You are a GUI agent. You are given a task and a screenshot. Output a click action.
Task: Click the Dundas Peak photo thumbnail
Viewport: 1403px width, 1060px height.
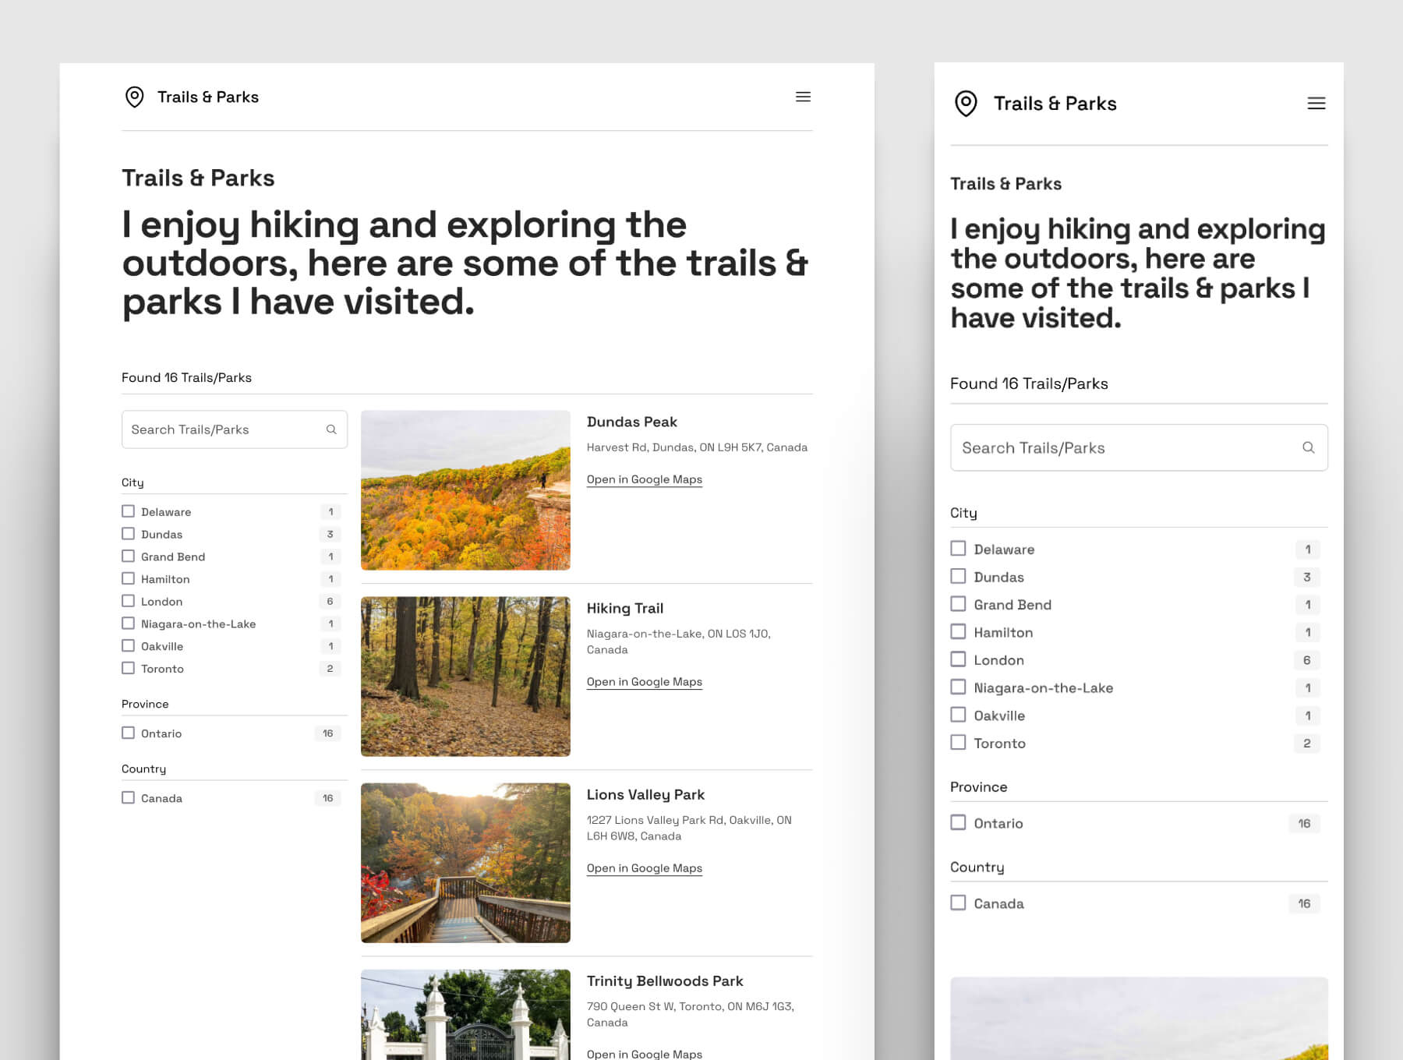tap(465, 490)
